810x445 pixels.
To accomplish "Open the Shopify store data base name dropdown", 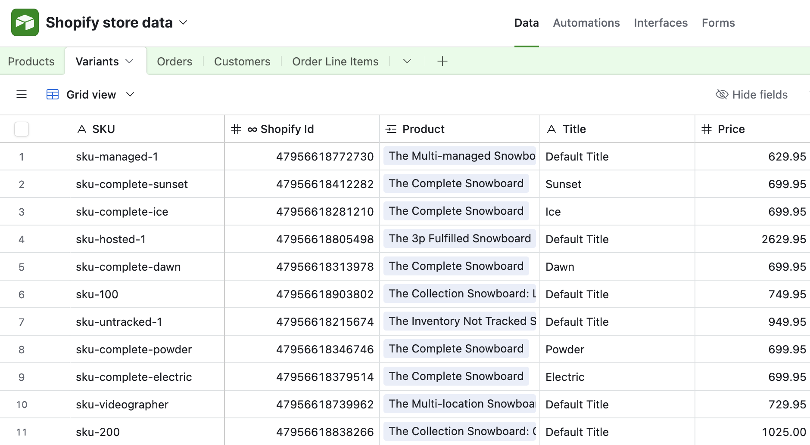I will (x=184, y=22).
